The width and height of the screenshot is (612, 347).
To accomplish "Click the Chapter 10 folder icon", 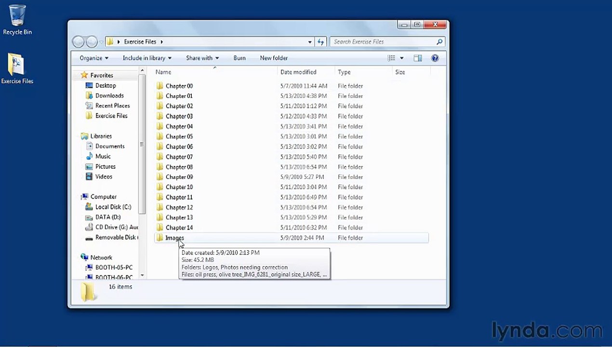I will pyautogui.click(x=160, y=187).
